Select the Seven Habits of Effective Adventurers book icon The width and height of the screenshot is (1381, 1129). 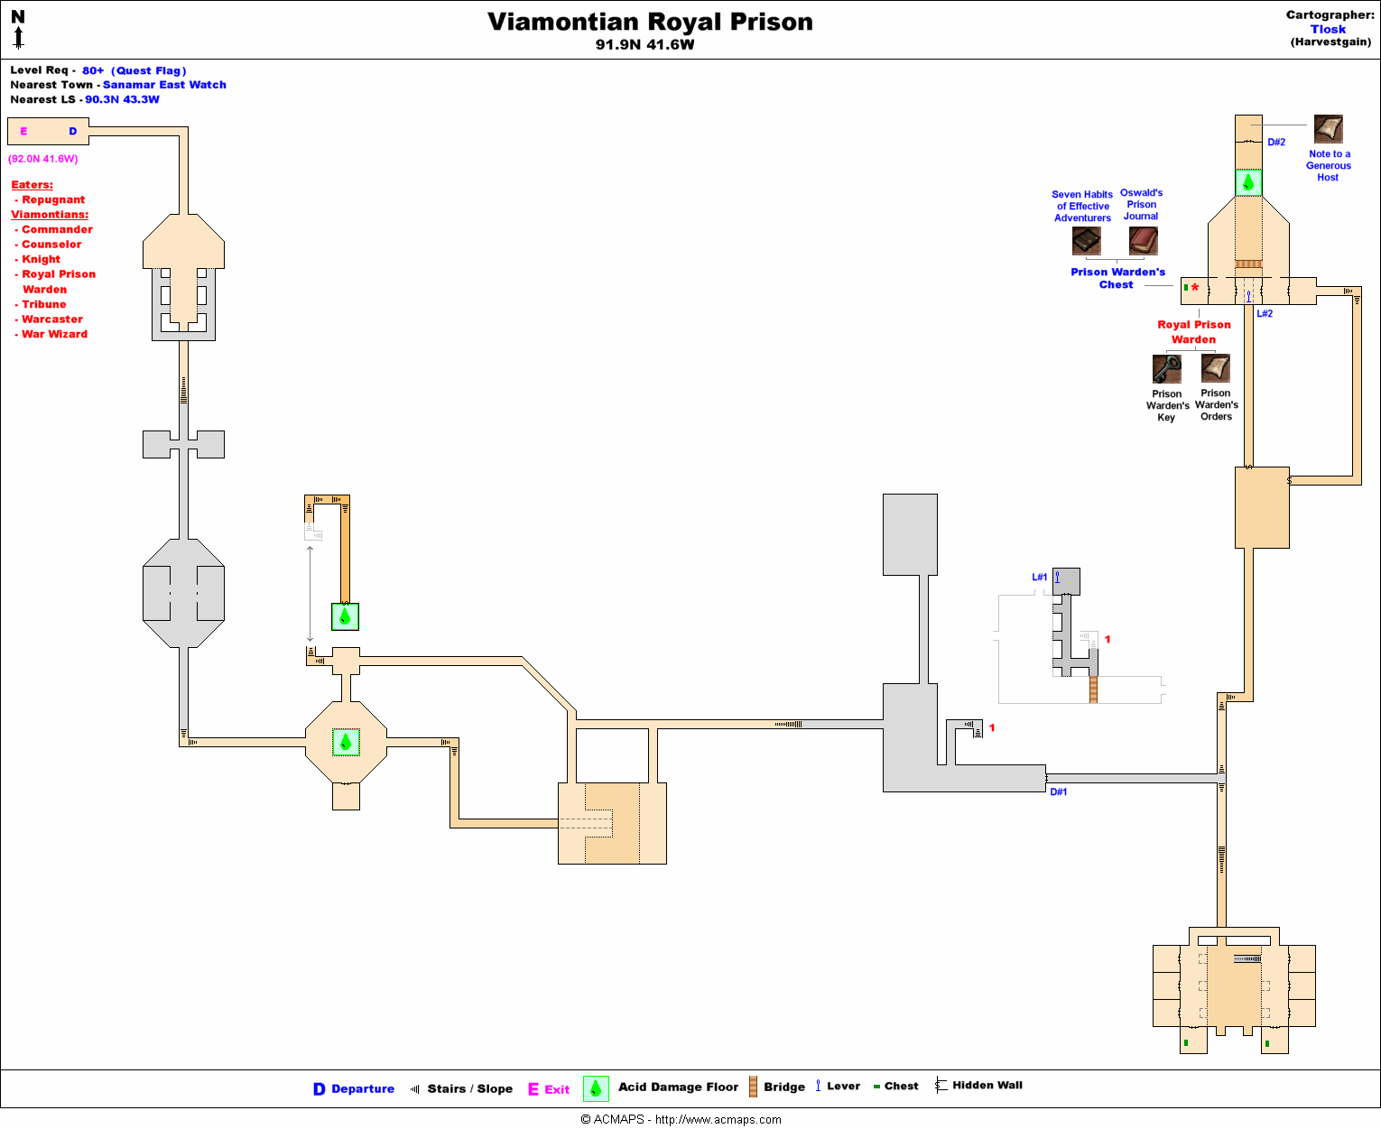[1086, 241]
